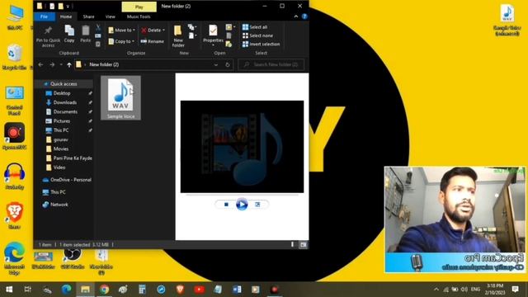Open the Video folder in the sidebar
Image resolution: width=528 pixels, height=297 pixels.
(x=59, y=167)
